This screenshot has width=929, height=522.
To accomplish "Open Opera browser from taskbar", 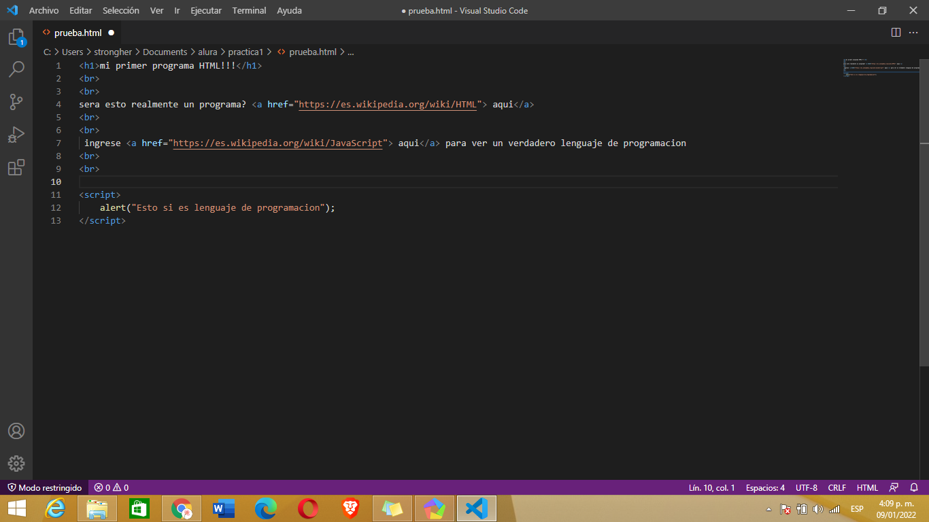I will click(308, 508).
